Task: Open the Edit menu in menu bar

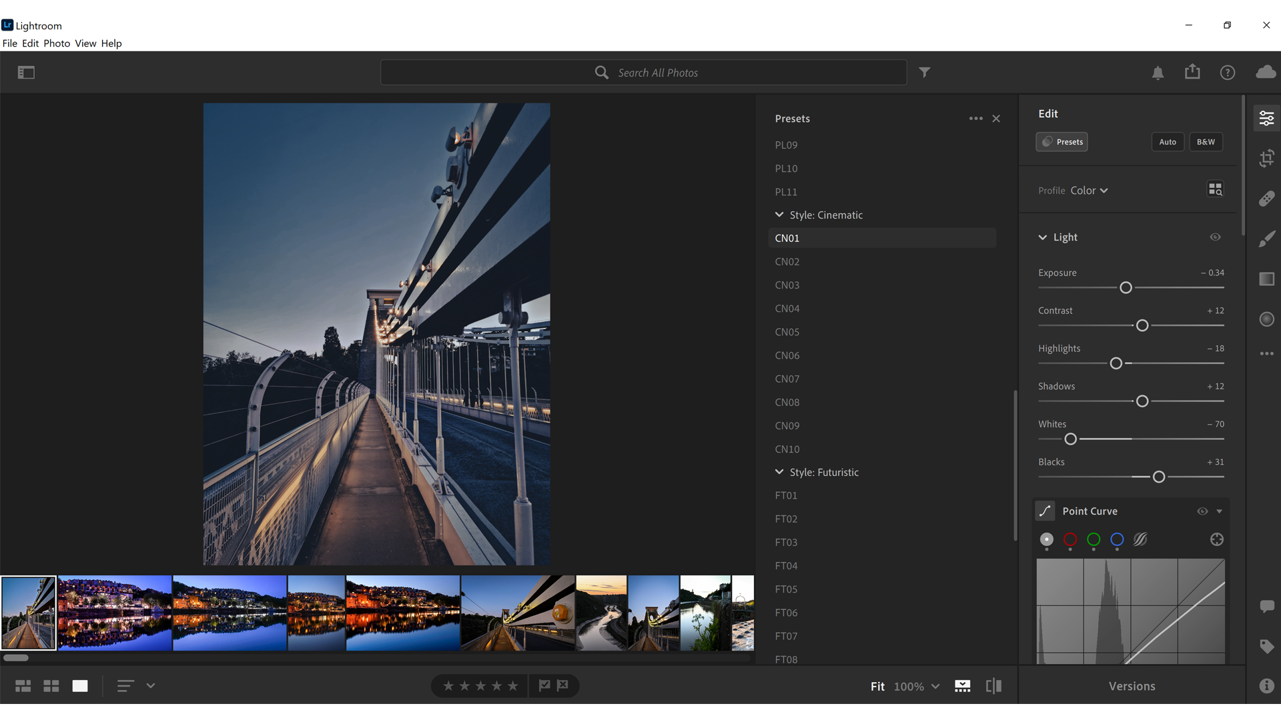Action: pyautogui.click(x=29, y=42)
